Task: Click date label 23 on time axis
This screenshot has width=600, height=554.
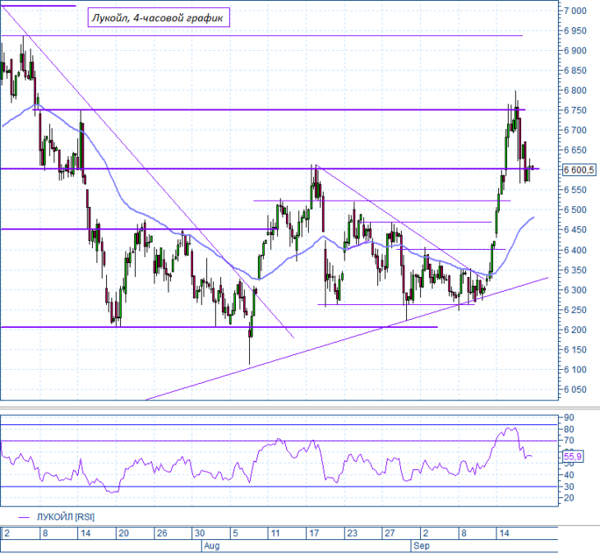Action: pyautogui.click(x=352, y=533)
